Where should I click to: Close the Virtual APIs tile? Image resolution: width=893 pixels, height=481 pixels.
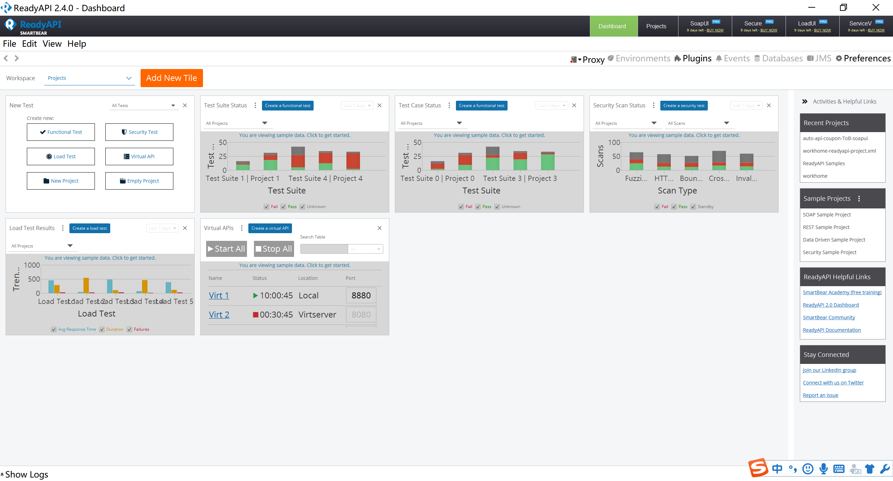click(380, 228)
